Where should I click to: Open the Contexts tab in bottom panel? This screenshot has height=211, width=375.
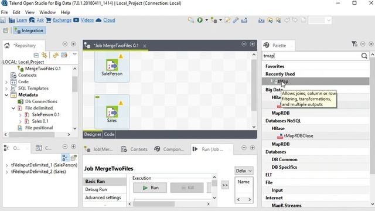tap(135, 149)
